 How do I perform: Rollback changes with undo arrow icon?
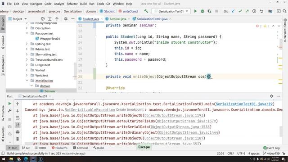(x=261, y=11)
